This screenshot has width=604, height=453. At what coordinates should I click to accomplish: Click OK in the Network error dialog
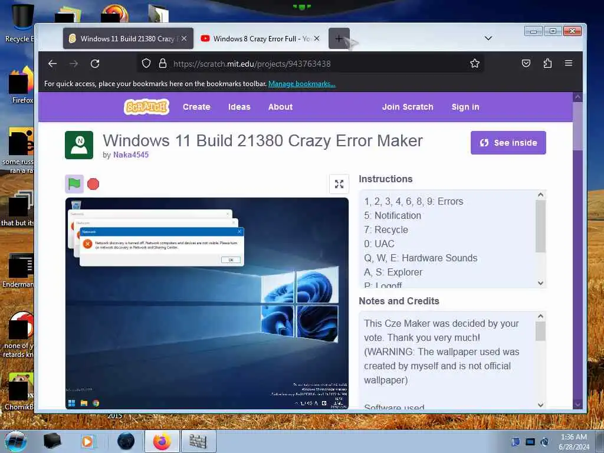231,260
